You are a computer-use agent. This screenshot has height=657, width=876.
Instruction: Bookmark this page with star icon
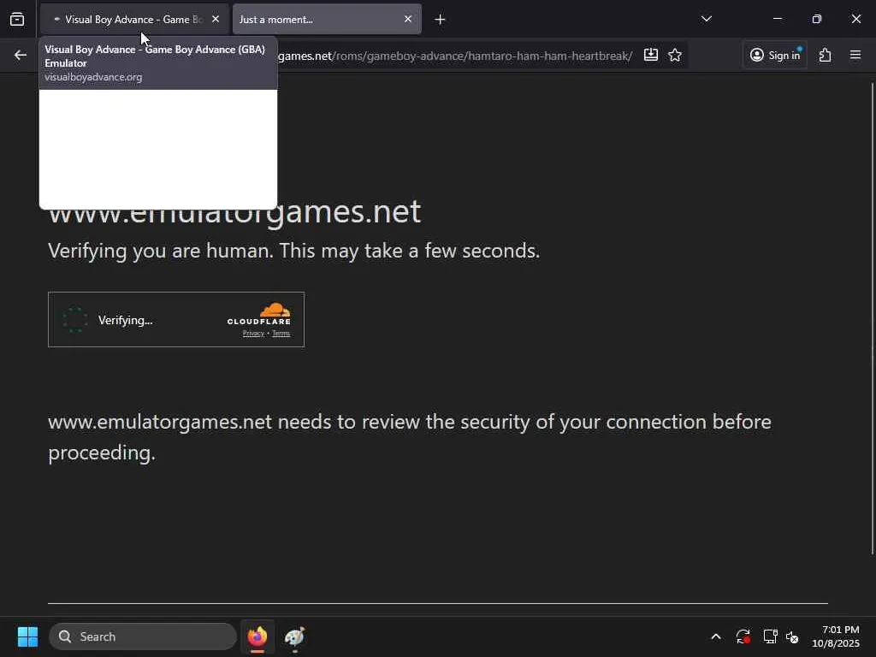coord(675,55)
